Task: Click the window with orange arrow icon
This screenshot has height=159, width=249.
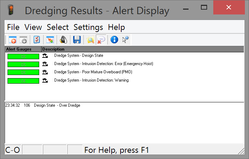Action: pos(50,40)
